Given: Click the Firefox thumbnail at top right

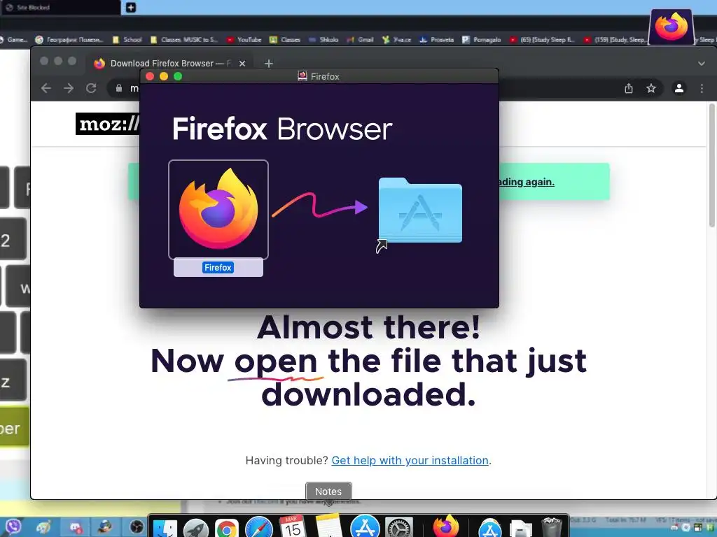Looking at the screenshot, I should (x=671, y=27).
